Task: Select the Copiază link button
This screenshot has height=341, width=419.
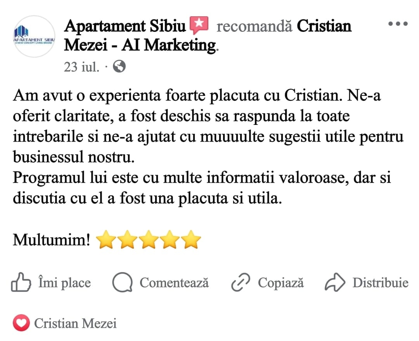Action: click(x=267, y=282)
